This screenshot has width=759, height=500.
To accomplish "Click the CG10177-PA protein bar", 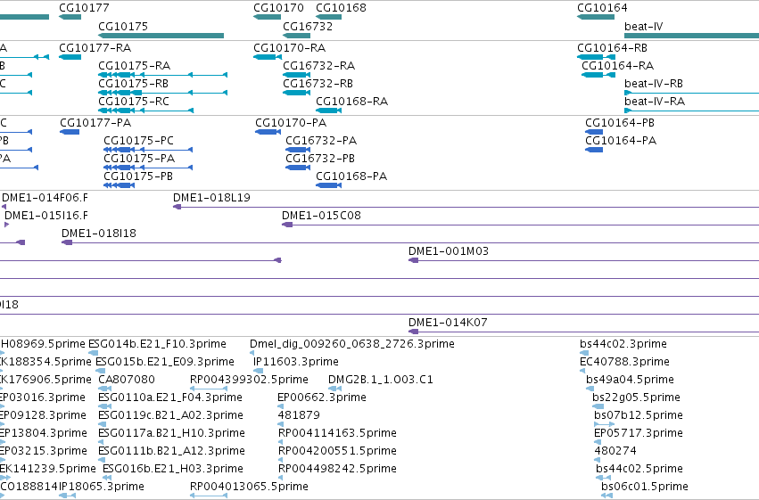I will pos(70,132).
